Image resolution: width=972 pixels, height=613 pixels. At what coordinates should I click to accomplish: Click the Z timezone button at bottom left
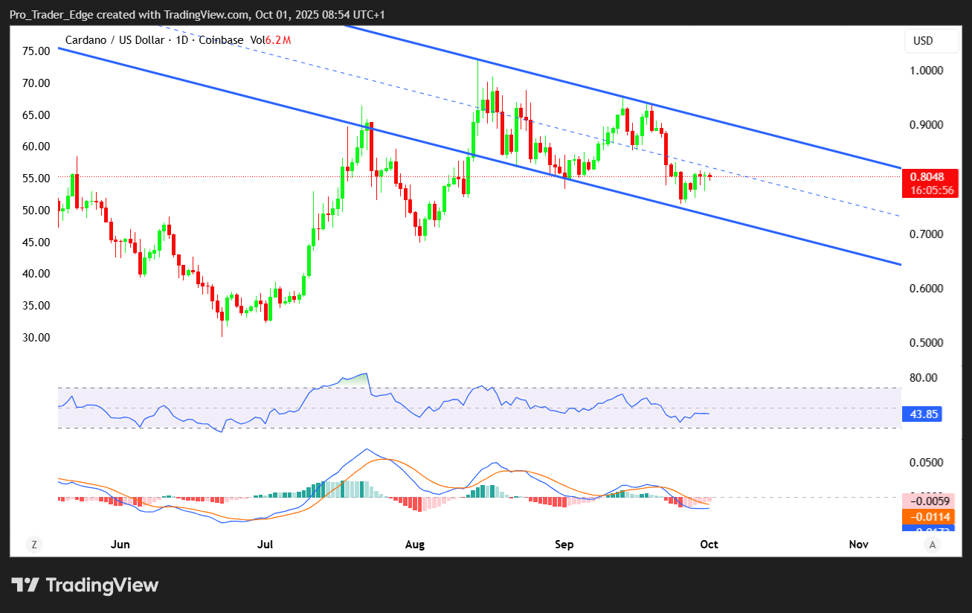33,545
